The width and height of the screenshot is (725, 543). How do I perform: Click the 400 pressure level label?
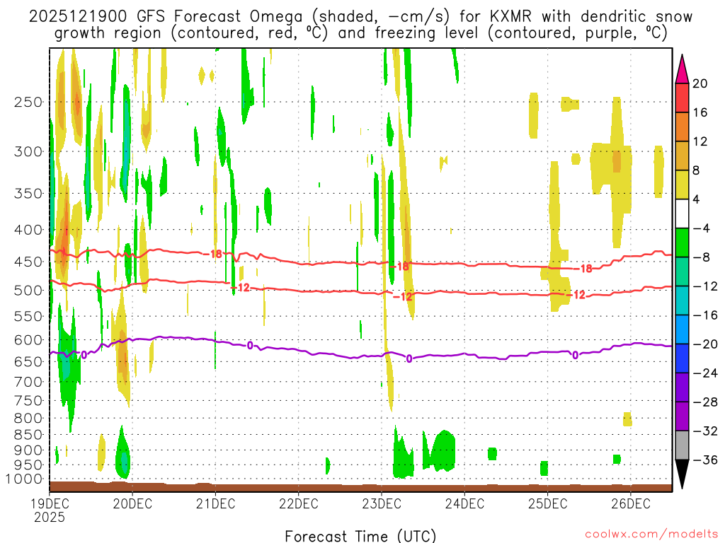(28, 230)
